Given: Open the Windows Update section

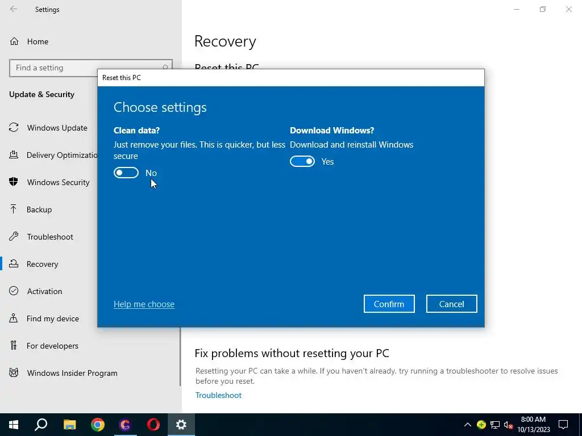Looking at the screenshot, I should [x=57, y=128].
